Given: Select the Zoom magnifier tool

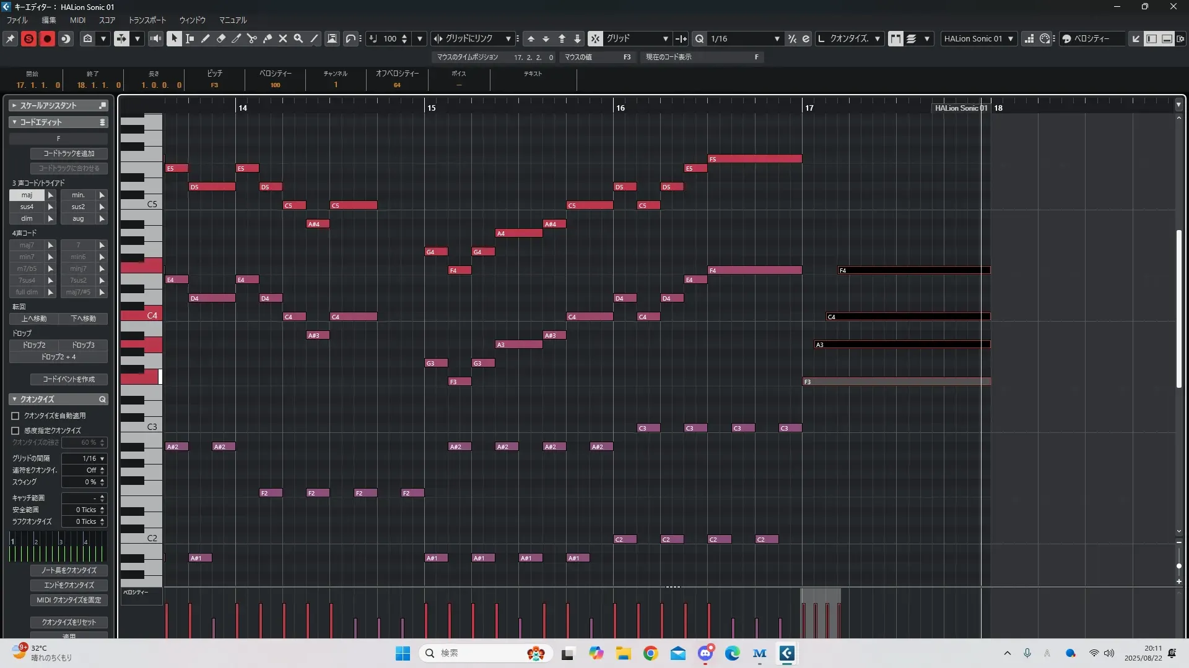Looking at the screenshot, I should click(x=298, y=38).
